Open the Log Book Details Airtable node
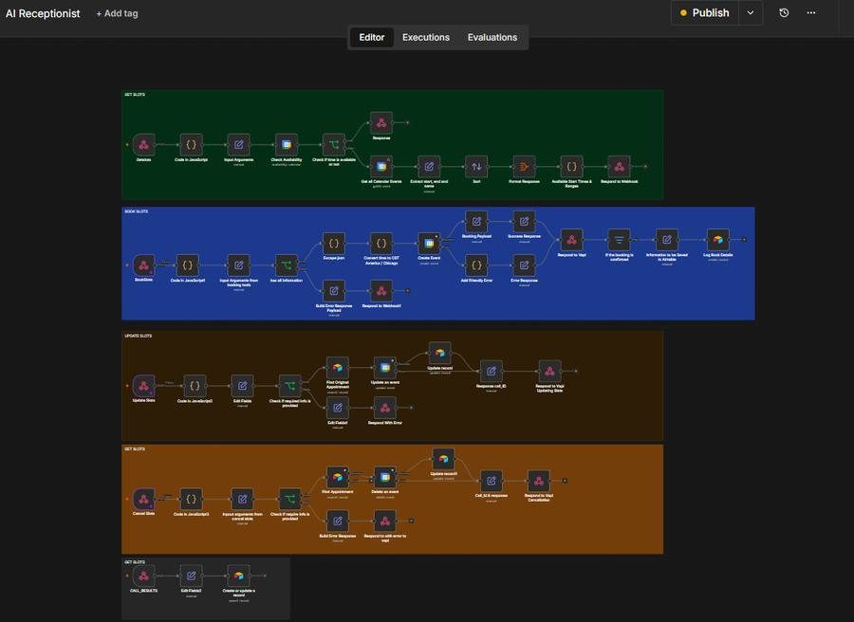Screen dimensions: 854x622 tap(718, 240)
